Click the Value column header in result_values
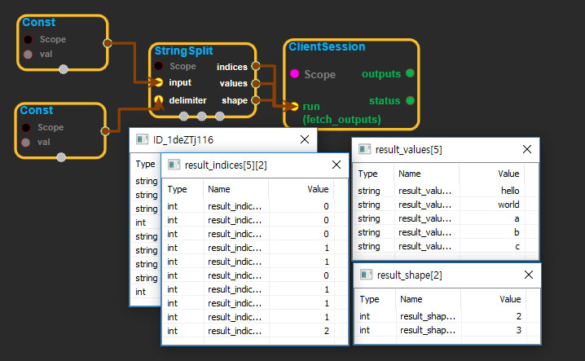Screen dimensions: 585x361 point(508,174)
